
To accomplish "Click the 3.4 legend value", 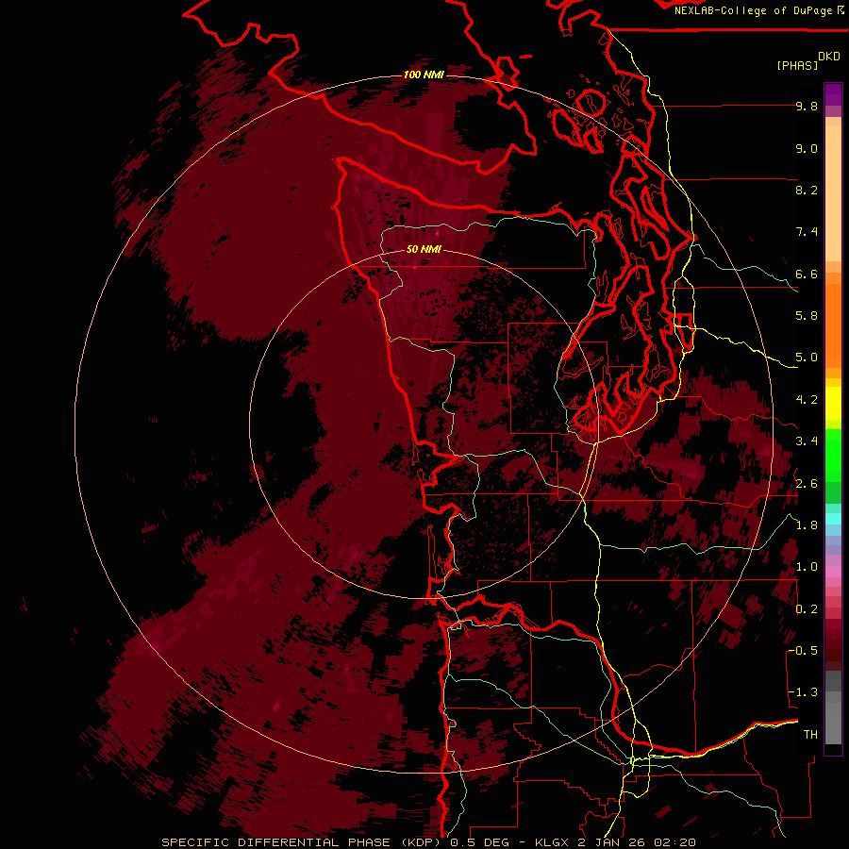I will click(807, 441).
